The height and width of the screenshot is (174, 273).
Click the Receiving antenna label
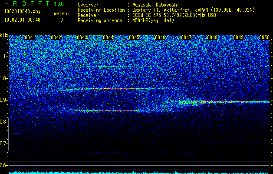100,20
